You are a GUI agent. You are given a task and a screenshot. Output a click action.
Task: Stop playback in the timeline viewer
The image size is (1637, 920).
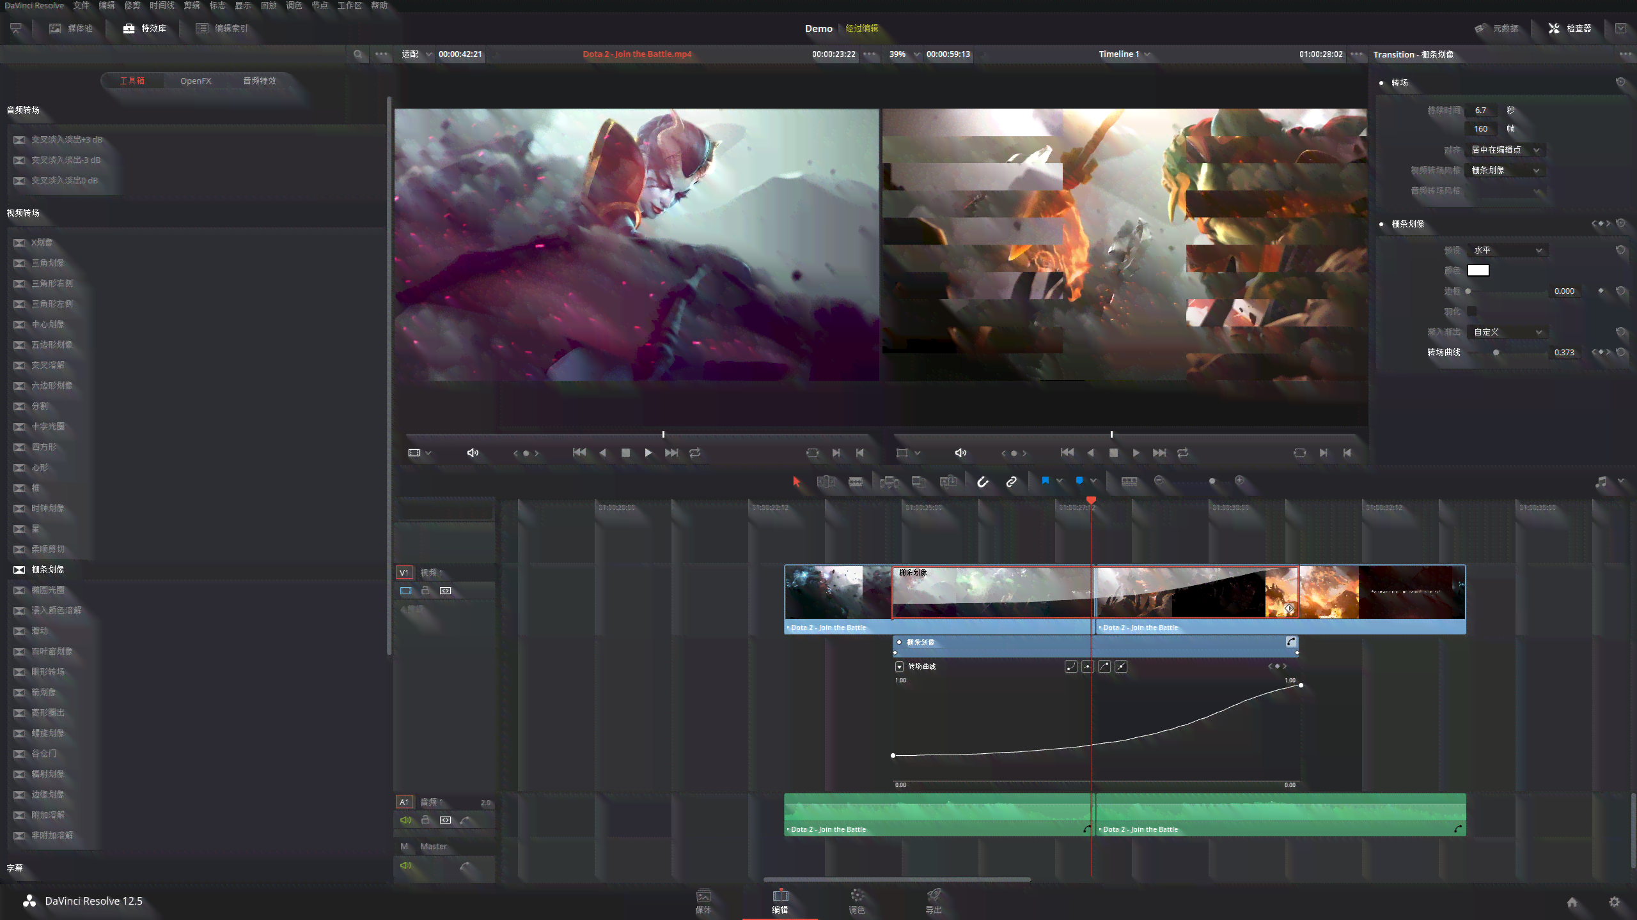click(1113, 453)
